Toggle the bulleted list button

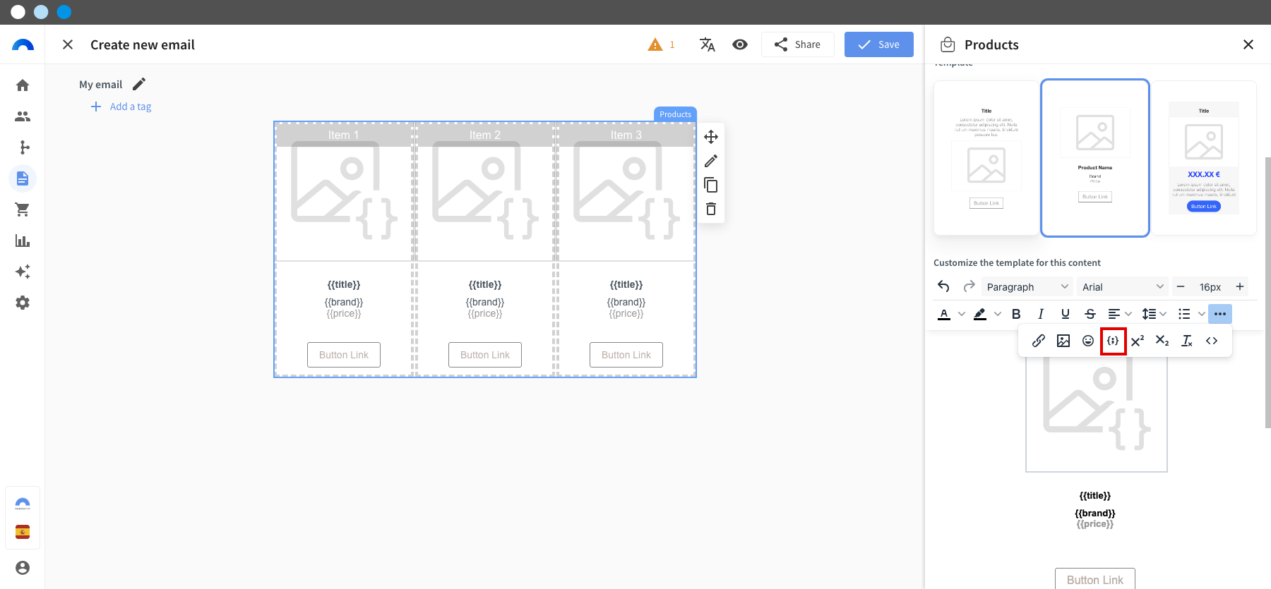[1184, 314]
